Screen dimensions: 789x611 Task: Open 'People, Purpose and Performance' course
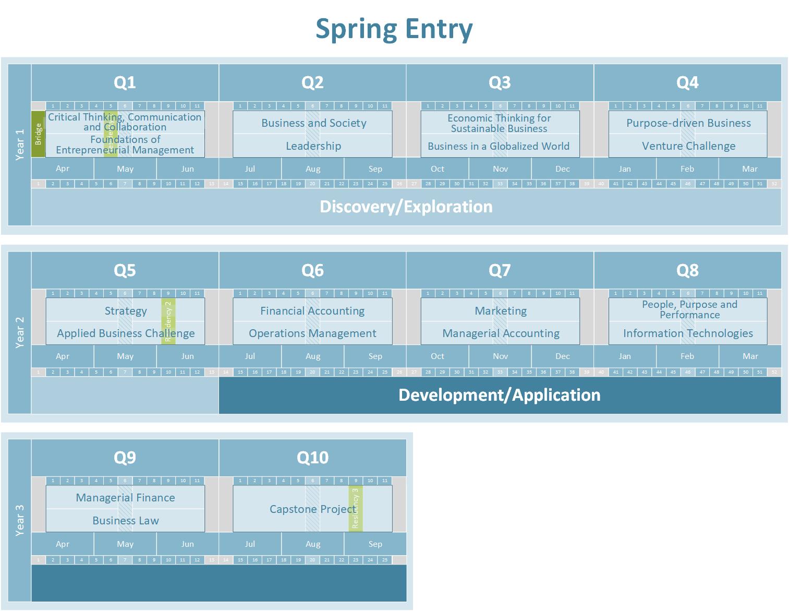point(688,310)
